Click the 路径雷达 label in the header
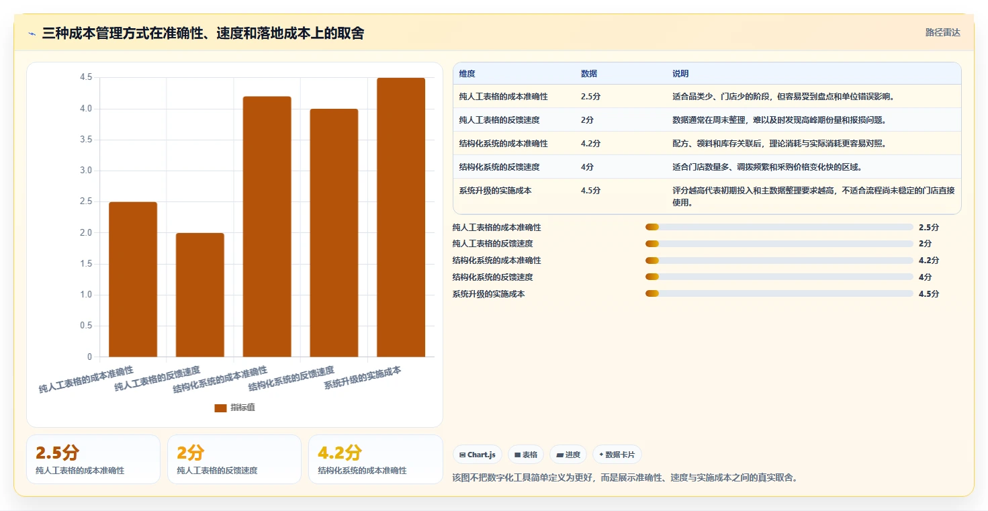Image resolution: width=988 pixels, height=511 pixels. click(943, 32)
